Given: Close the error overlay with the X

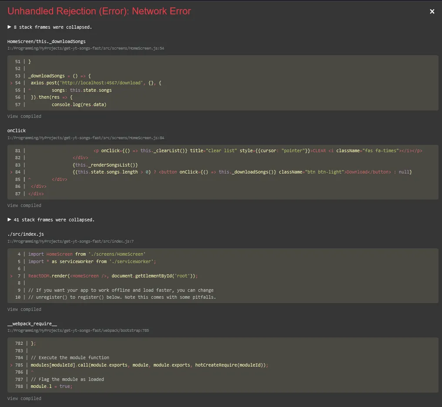Looking at the screenshot, I should click(432, 11).
